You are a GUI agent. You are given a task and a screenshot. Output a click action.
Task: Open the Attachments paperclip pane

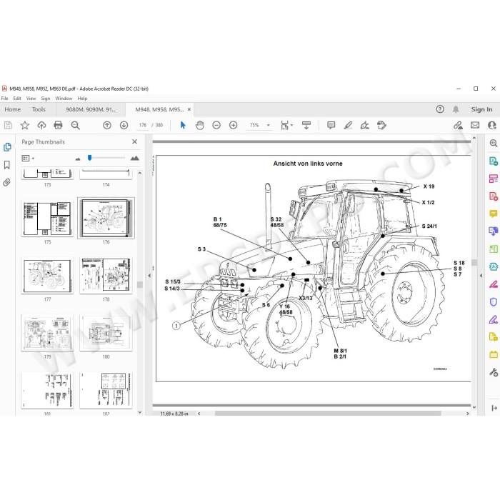6,182
